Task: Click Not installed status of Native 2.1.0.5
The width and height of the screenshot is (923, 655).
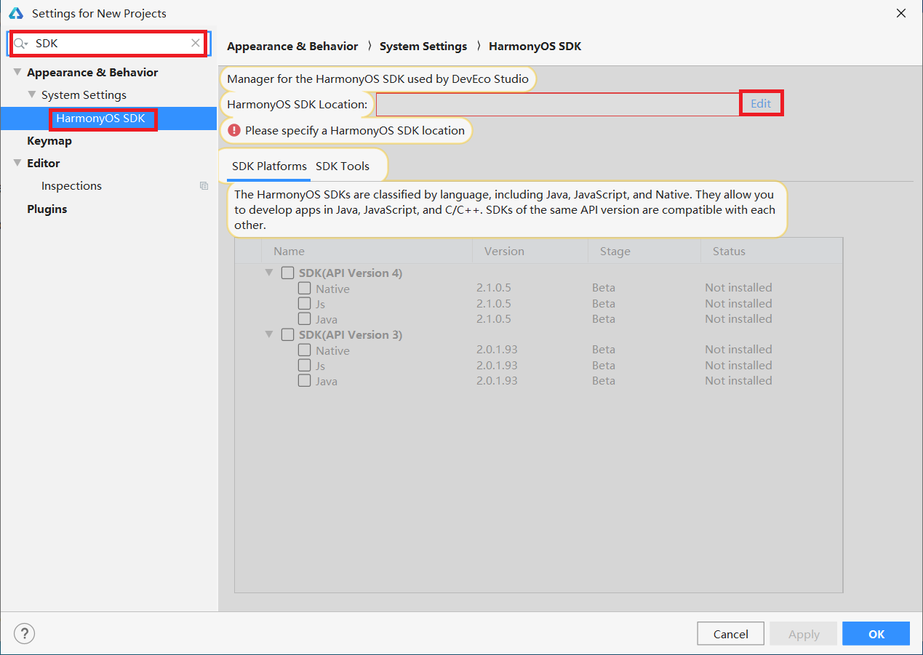Action: (x=738, y=288)
